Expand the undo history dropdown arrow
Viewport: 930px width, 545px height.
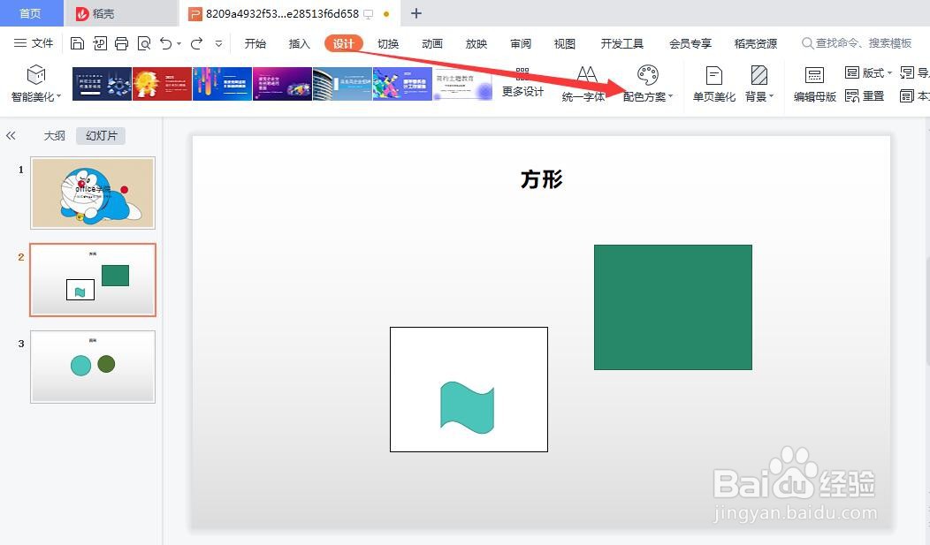179,42
